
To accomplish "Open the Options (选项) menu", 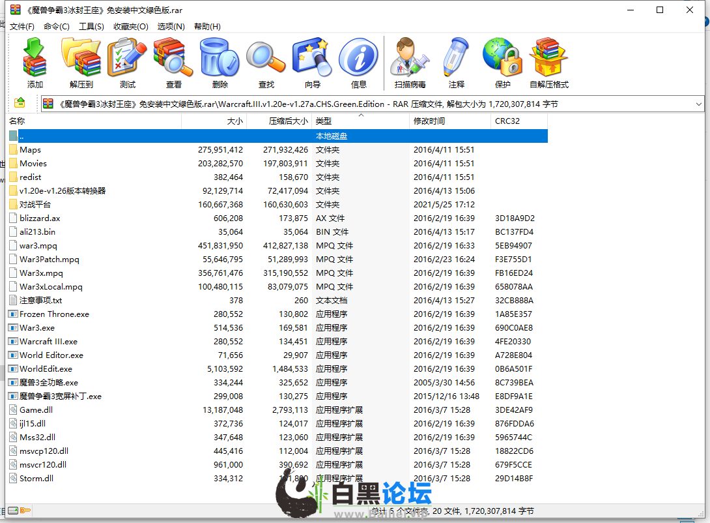I will pos(171,26).
